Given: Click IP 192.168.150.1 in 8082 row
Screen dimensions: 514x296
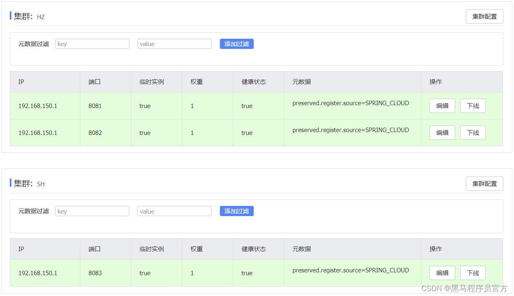Looking at the screenshot, I should (38, 133).
